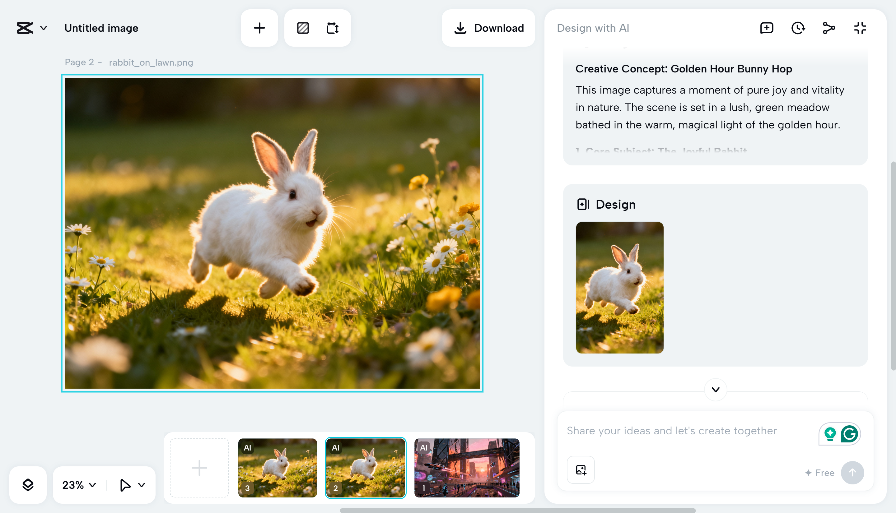The image size is (896, 513).
Task: Expand the CapCut logo menu chevron
Action: pyautogui.click(x=44, y=28)
